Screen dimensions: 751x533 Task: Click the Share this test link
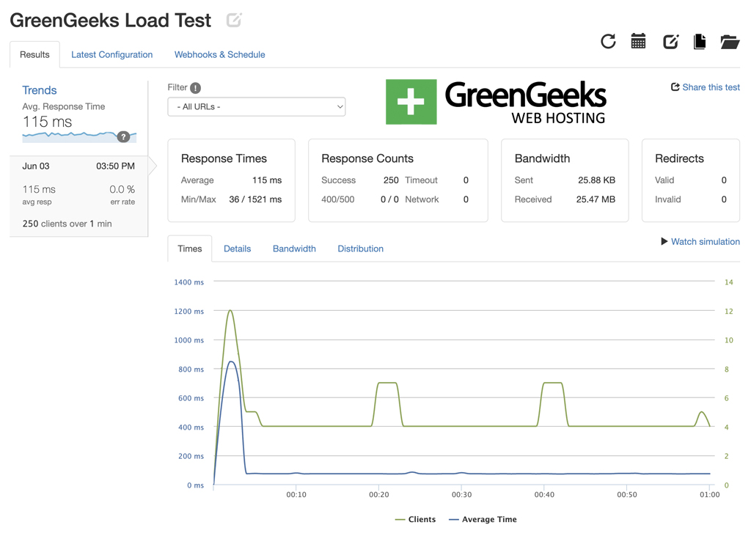pos(706,87)
